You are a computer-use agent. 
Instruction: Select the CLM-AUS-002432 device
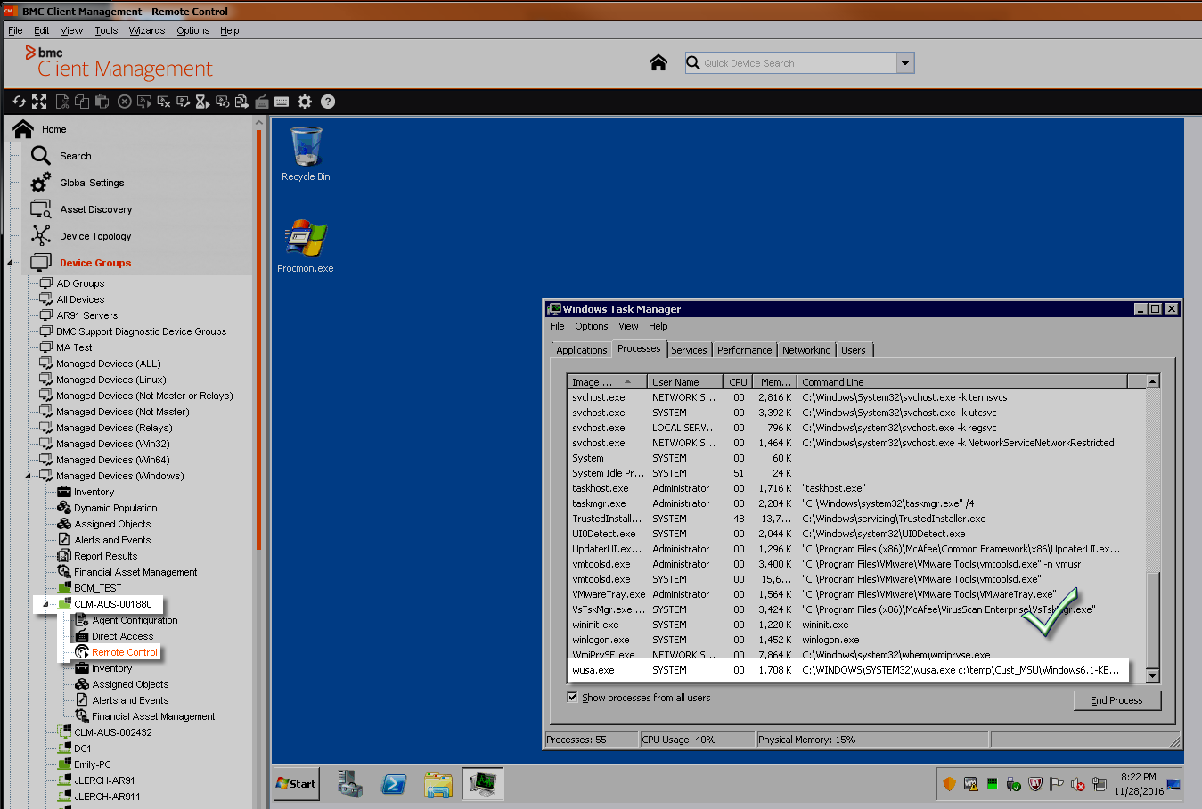point(112,732)
